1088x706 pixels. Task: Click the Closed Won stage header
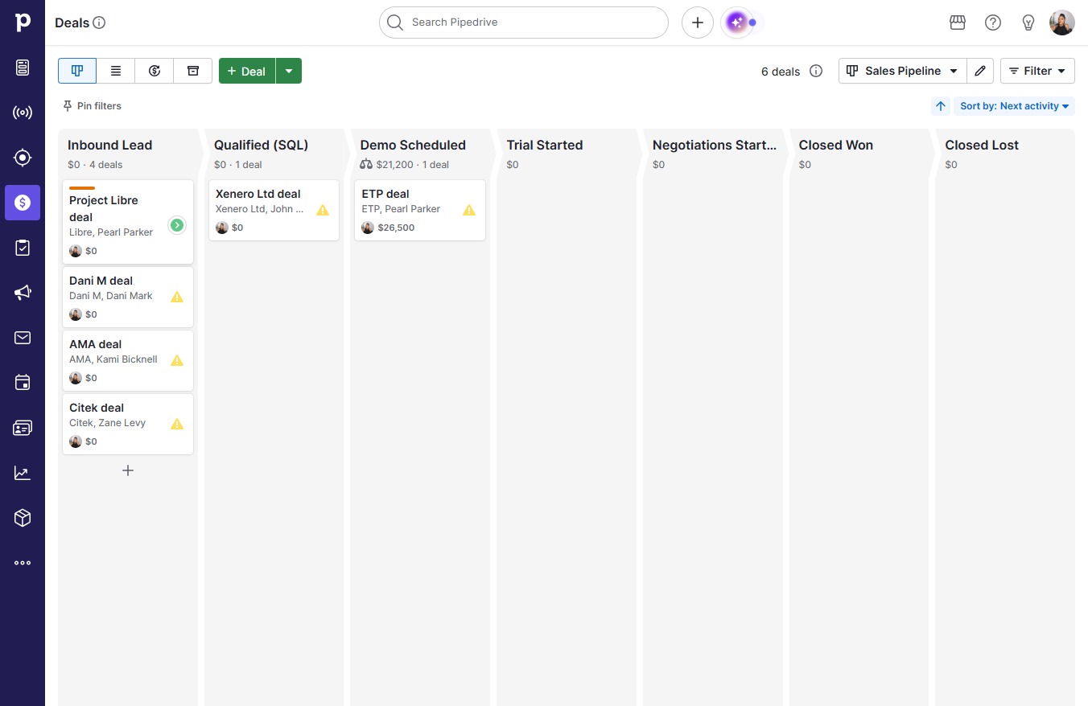tap(836, 145)
